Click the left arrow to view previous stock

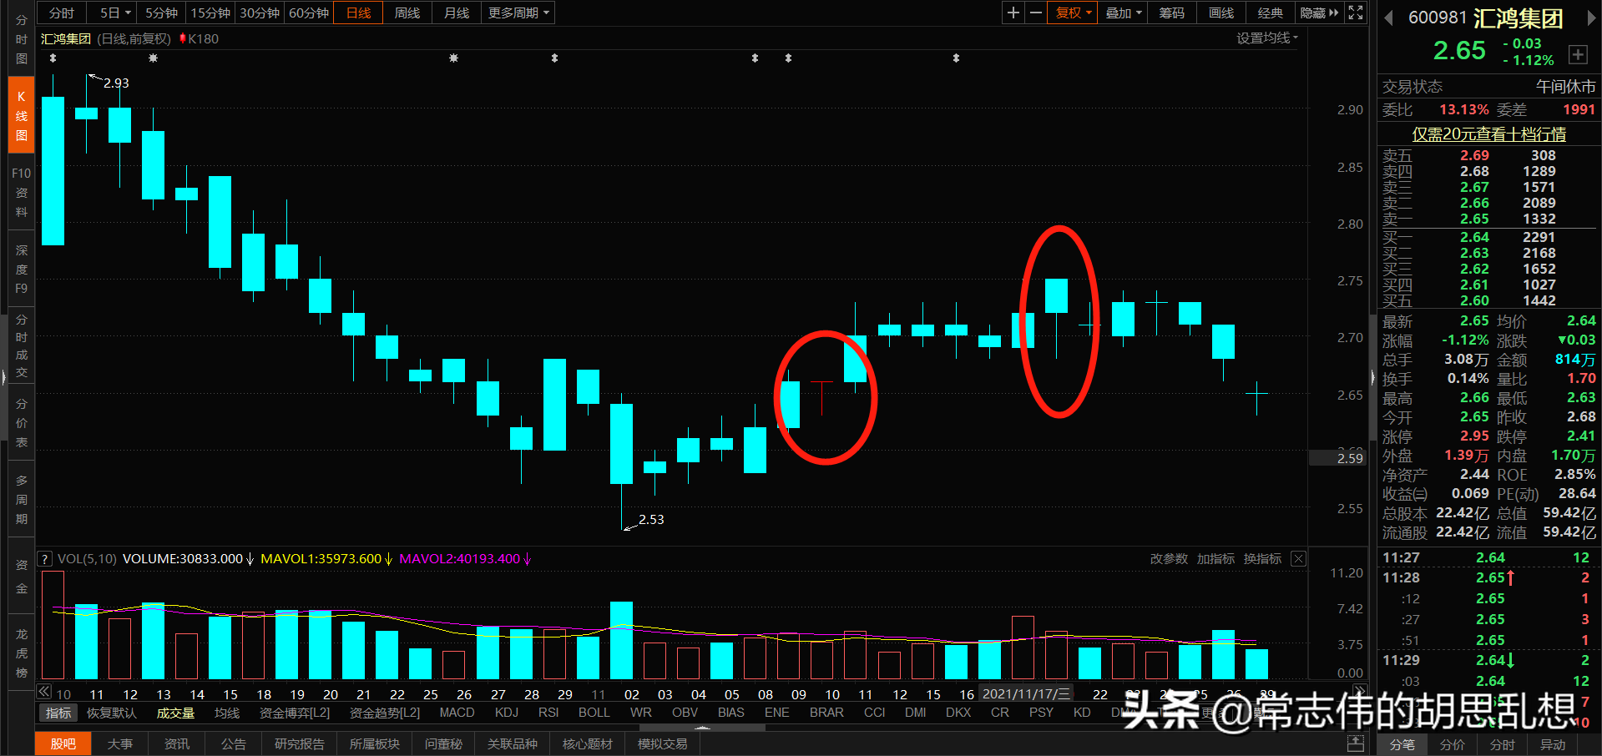click(x=1388, y=18)
